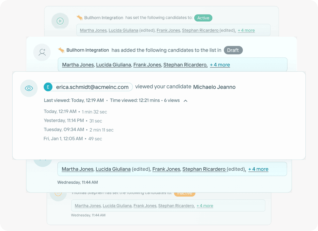
Task: Expand the +4 more candidates on Draft list
Action: (220, 65)
